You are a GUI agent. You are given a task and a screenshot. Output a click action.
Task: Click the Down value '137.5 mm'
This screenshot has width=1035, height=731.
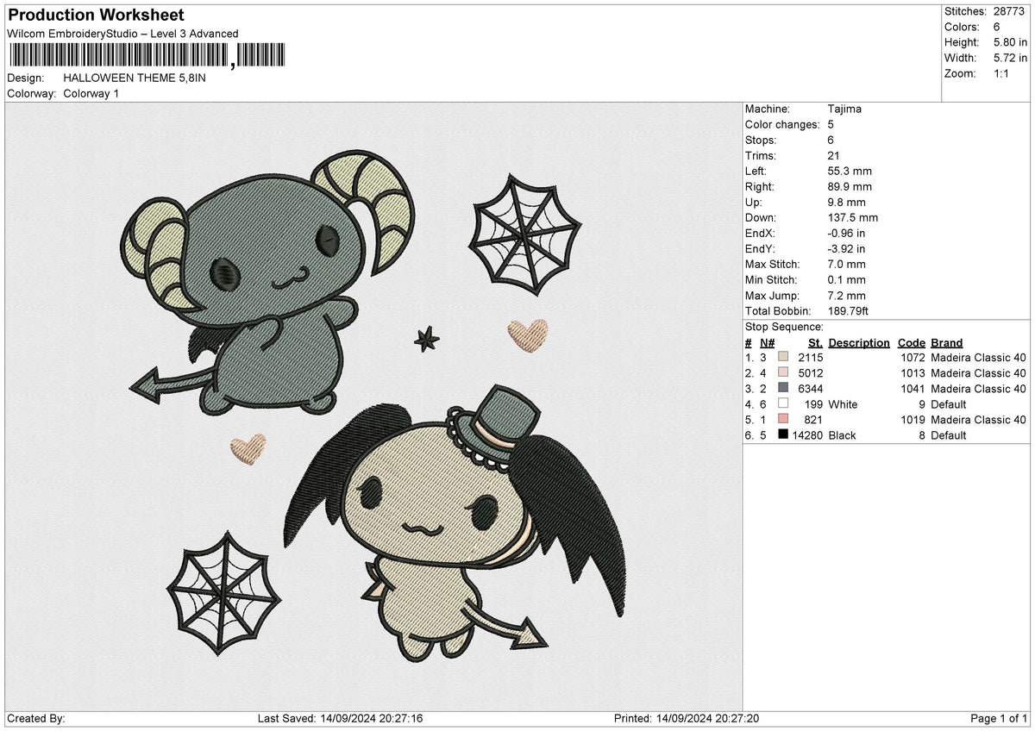point(852,217)
